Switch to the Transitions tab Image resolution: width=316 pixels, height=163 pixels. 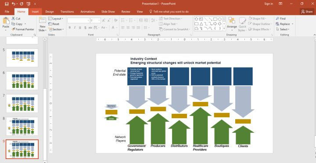[67, 12]
